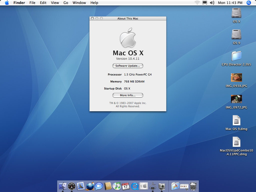Open System Preferences in the dock
This screenshot has height=192, width=256.
(x=144, y=186)
